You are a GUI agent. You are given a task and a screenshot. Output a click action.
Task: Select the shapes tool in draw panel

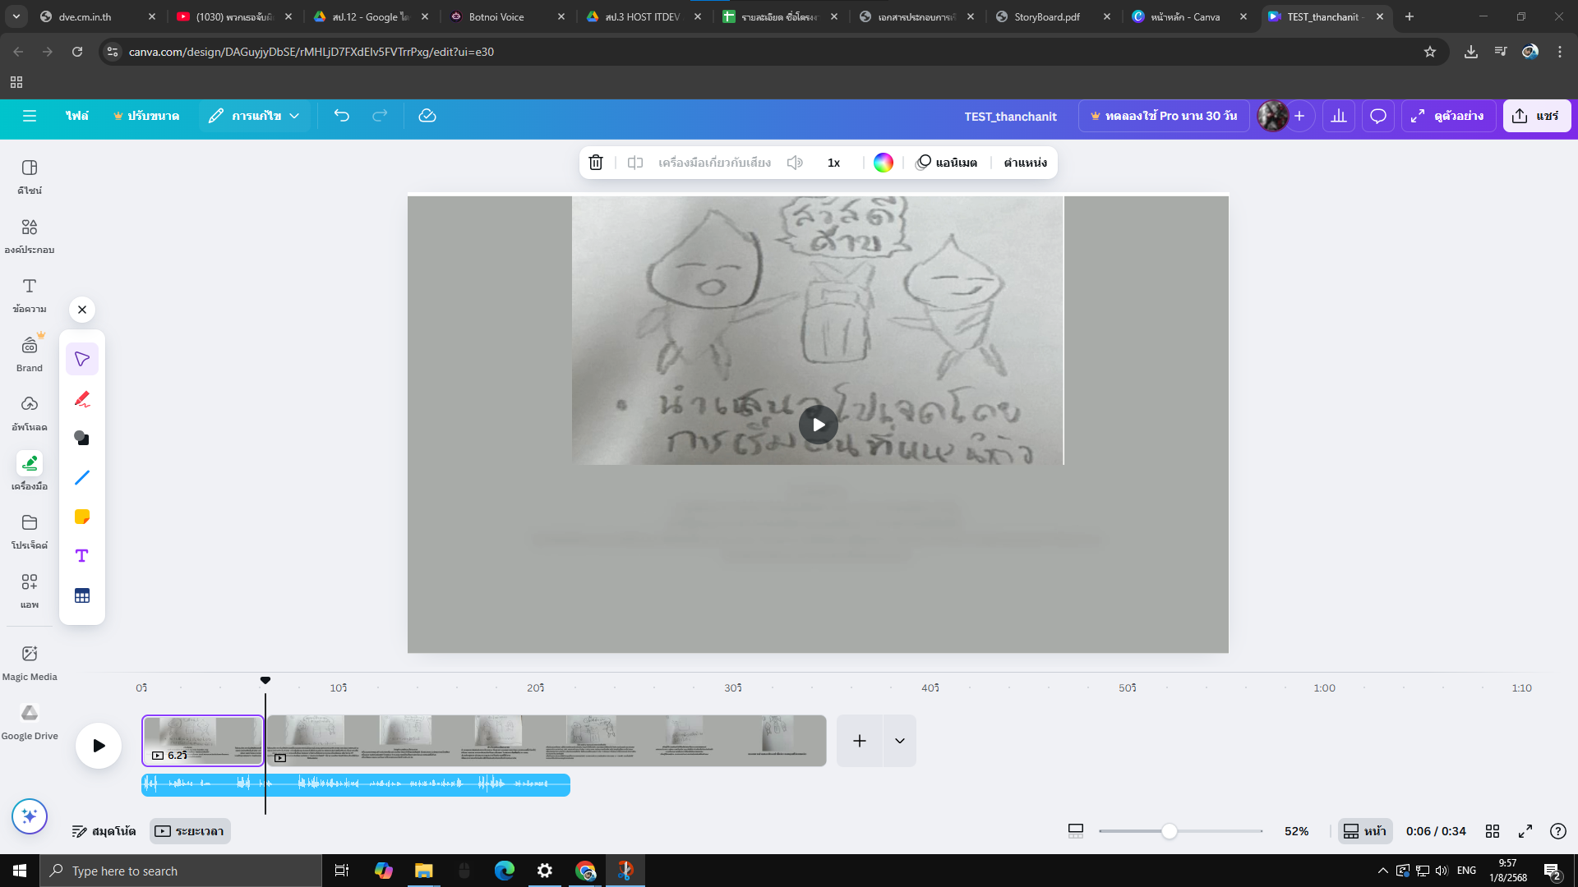click(x=82, y=438)
